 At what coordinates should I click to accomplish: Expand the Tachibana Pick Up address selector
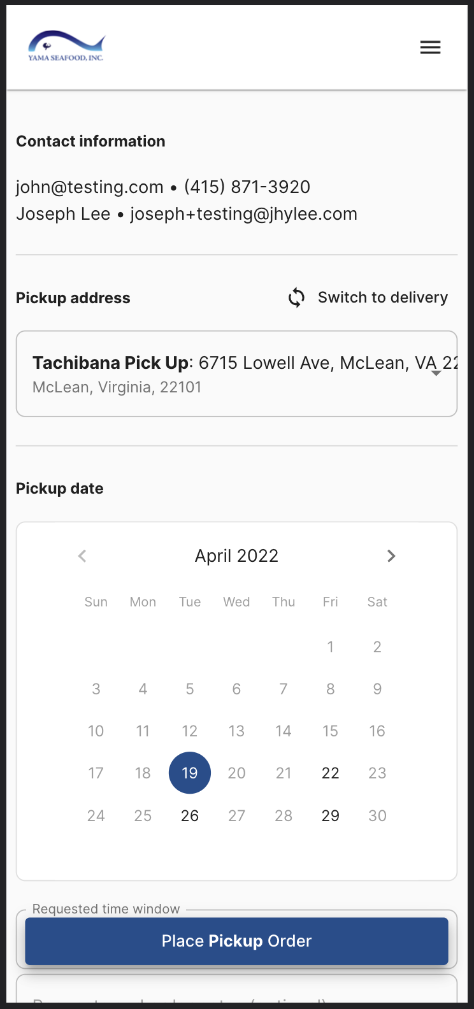(236, 374)
